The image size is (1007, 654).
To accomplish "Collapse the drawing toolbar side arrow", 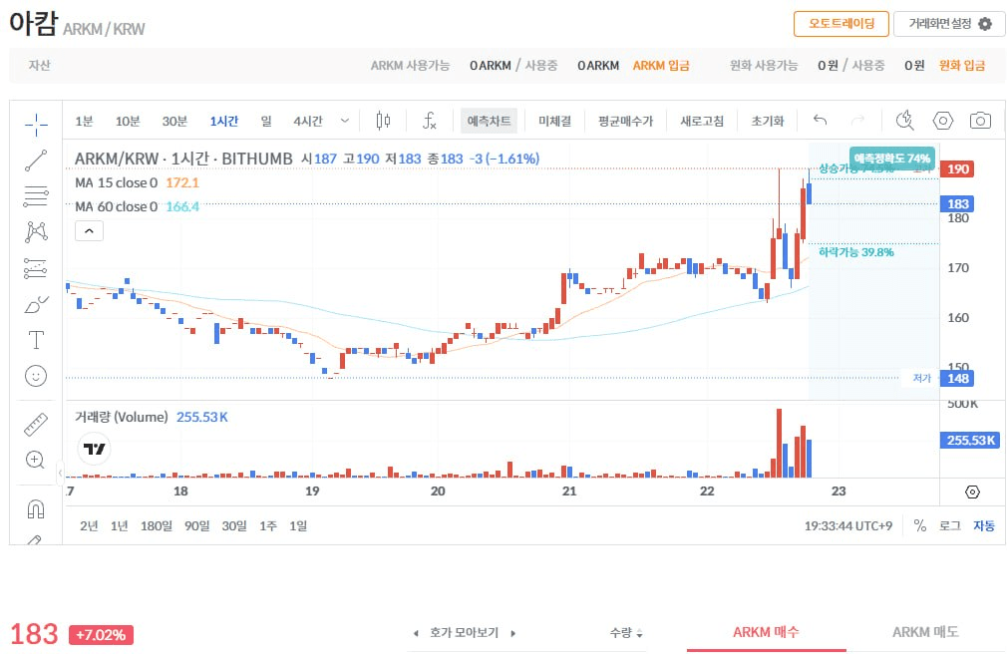I will click(x=60, y=473).
